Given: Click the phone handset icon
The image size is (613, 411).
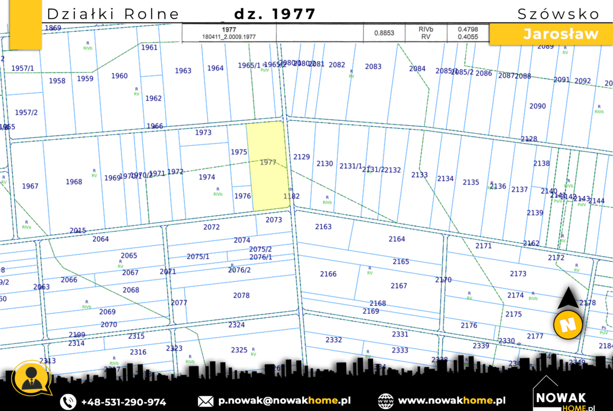Looking at the screenshot, I should point(68,402).
